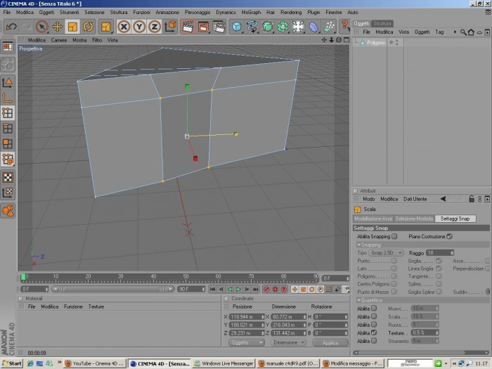Click the help question mark icon
The height and width of the screenshot is (369, 492).
tap(344, 25)
